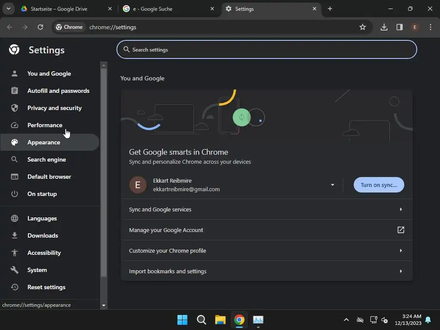Switch to the e - Google Suche tab
Image resolution: width=440 pixels, height=330 pixels.
click(169, 9)
